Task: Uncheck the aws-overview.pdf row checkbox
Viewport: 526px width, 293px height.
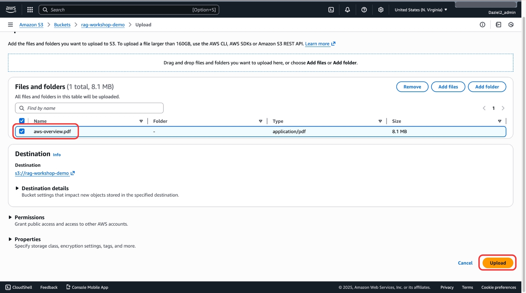Action: coord(22,131)
